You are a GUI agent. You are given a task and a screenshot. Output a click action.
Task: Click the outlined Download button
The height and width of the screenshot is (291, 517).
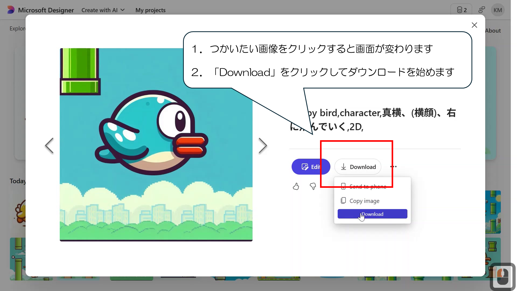tap(358, 167)
